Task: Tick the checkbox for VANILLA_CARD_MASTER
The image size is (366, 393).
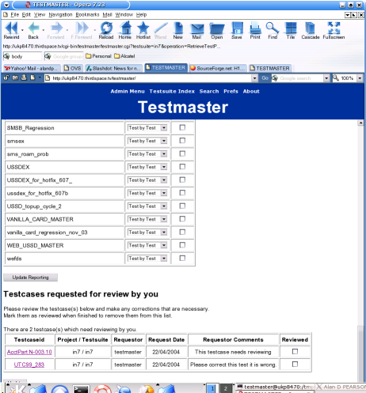Action: pyautogui.click(x=182, y=219)
